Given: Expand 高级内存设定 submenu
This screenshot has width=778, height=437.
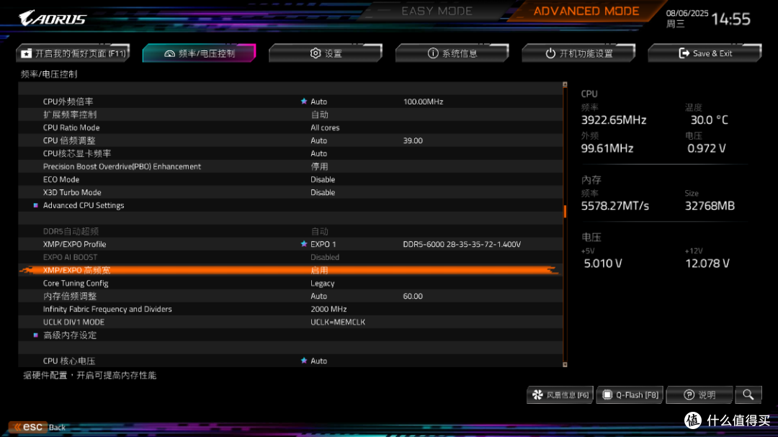Looking at the screenshot, I should point(69,335).
